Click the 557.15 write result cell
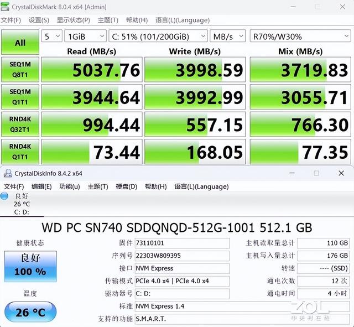The image size is (354, 327). click(195, 124)
